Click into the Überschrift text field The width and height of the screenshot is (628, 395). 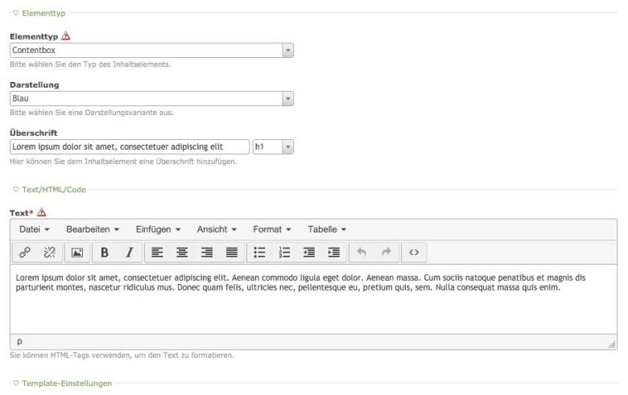coord(129,147)
